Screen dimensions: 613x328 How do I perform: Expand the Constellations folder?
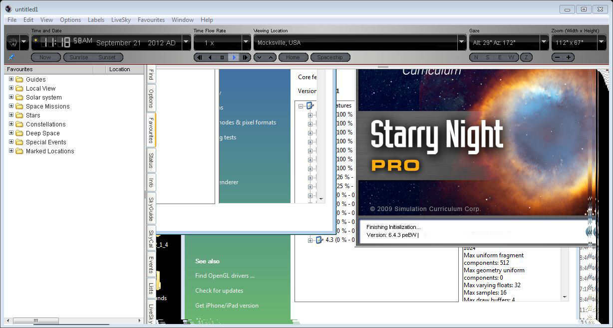11,124
